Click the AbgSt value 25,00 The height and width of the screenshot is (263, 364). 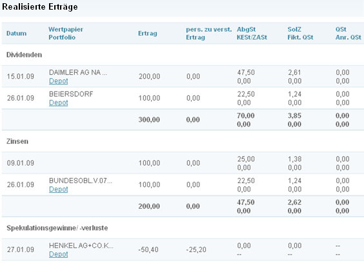(x=246, y=159)
